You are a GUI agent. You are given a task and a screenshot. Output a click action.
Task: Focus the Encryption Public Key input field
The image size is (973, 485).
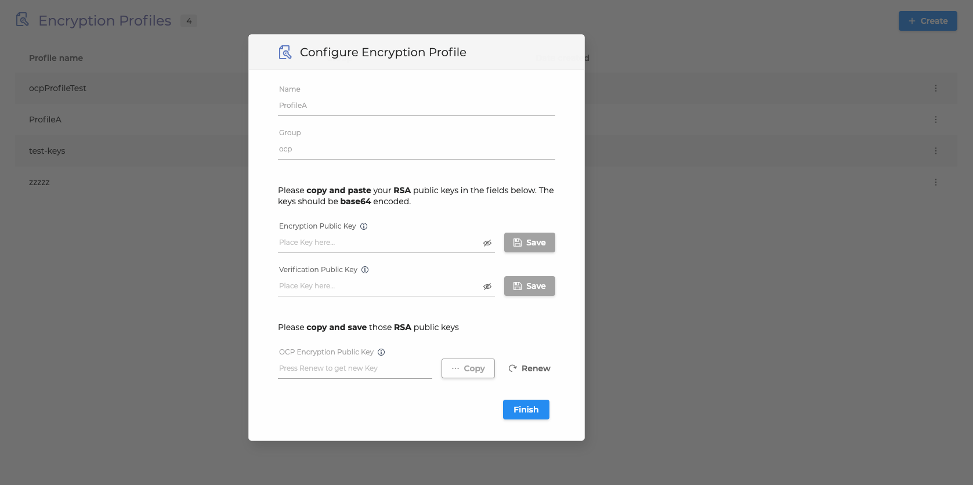click(x=378, y=242)
